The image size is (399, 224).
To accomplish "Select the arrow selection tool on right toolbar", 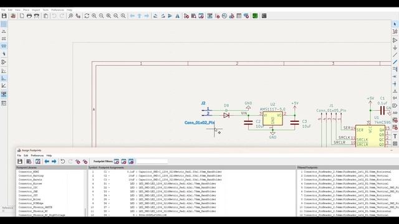I will [395, 24].
